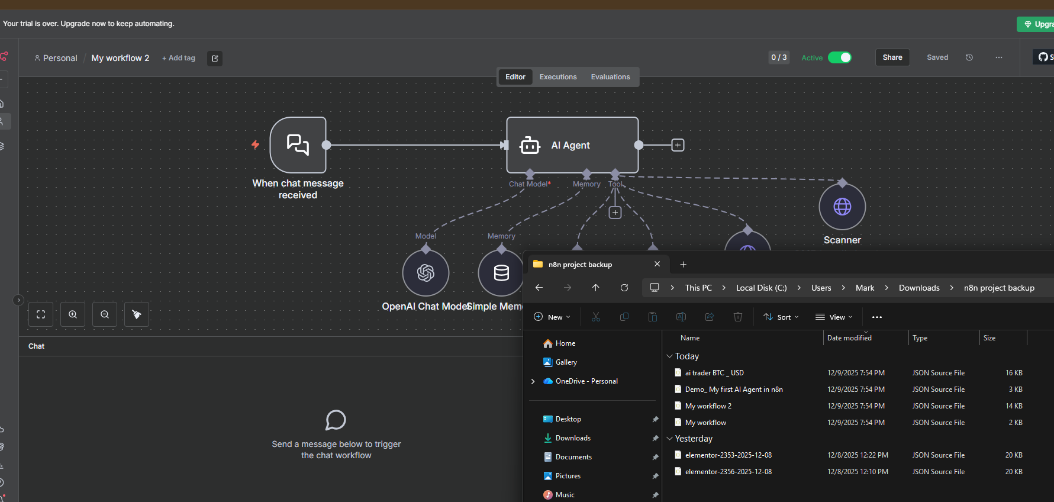This screenshot has width=1054, height=502.
Task: Switch to the Executions tab
Action: [558, 77]
